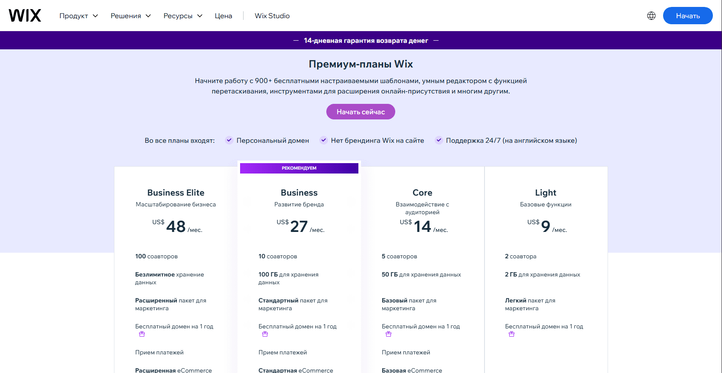Click checkmark icon beside Персональный домен
This screenshot has width=722, height=373.
pos(229,140)
